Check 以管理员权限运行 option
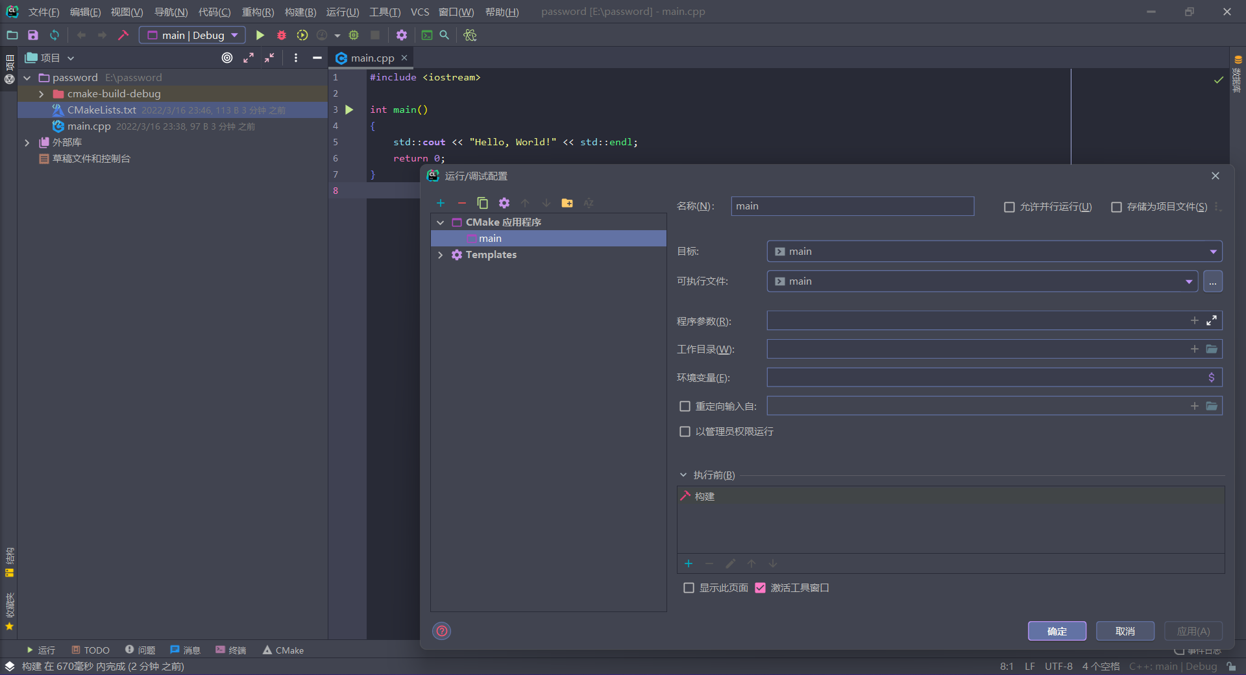The image size is (1246, 675). pos(685,431)
